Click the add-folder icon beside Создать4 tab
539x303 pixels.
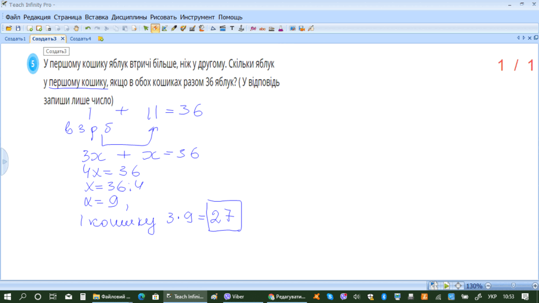pyautogui.click(x=101, y=39)
